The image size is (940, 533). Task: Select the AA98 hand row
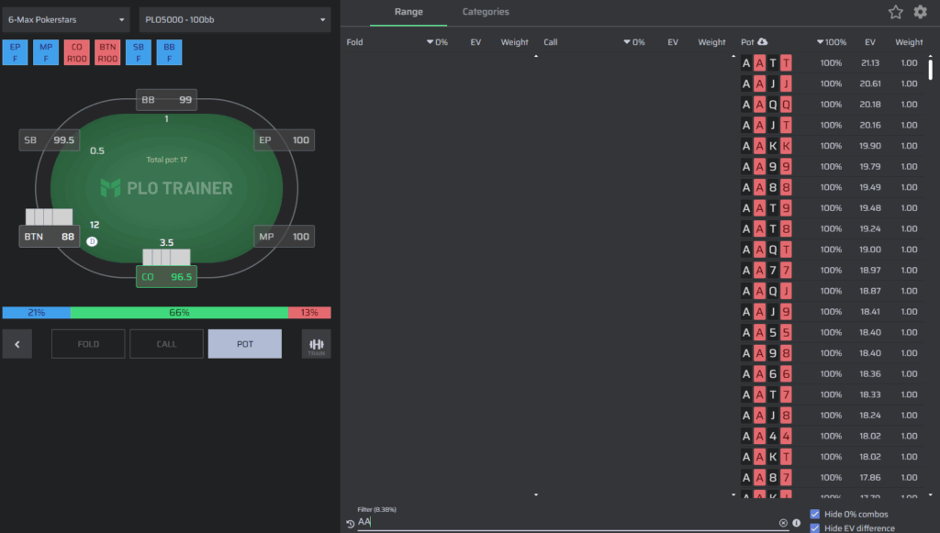click(x=832, y=353)
